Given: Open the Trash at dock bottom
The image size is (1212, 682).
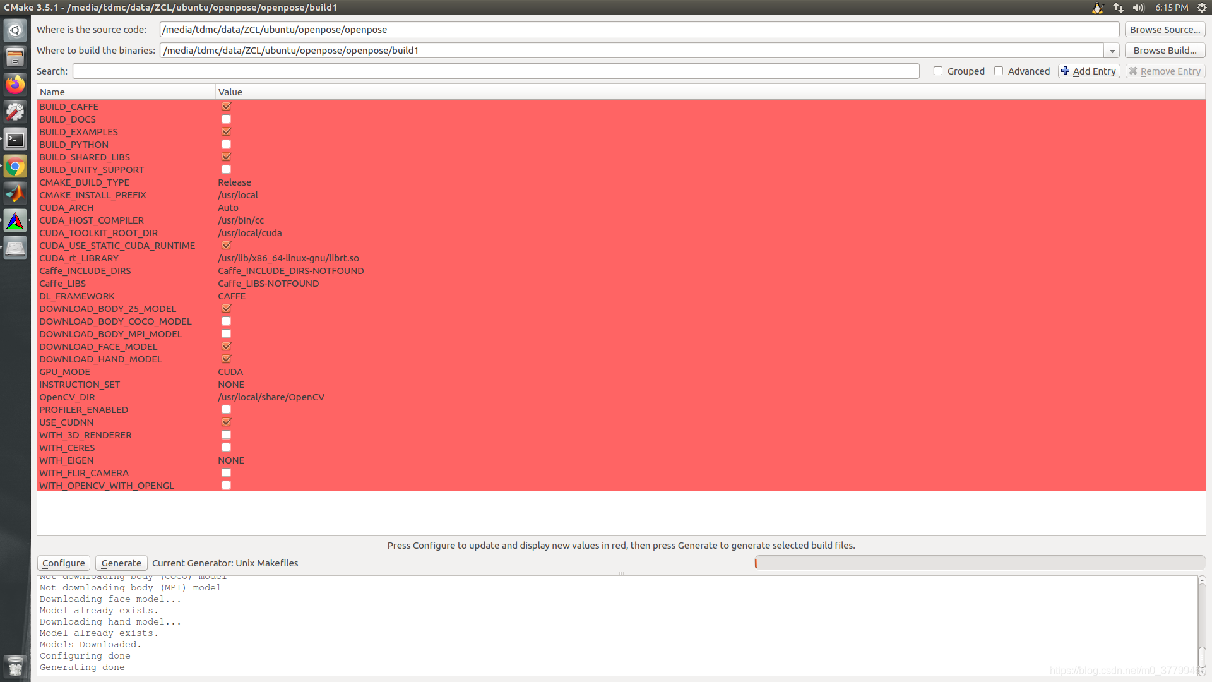Looking at the screenshot, I should pos(15,666).
